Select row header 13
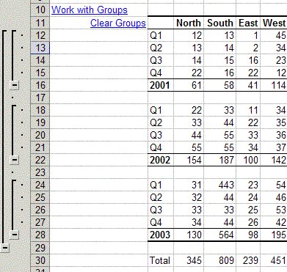Image resolution: width=287 pixels, height=272 pixels. [40, 48]
